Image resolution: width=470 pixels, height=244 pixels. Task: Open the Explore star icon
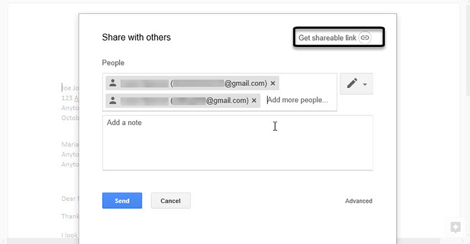pos(456,227)
